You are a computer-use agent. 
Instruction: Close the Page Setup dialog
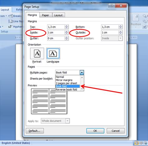click(x=121, y=6)
